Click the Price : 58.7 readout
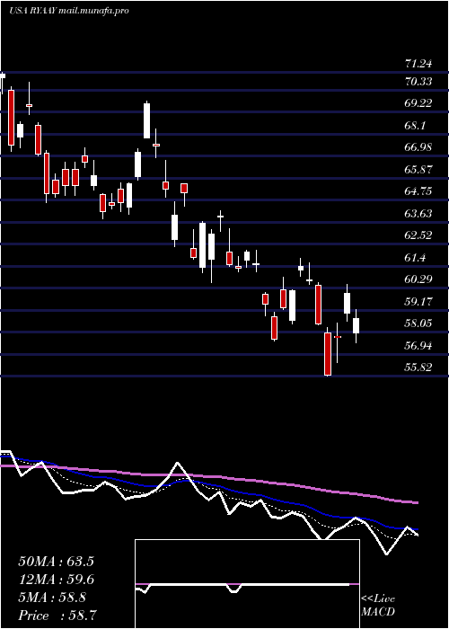Screen dimensions: 449x629 [57, 615]
